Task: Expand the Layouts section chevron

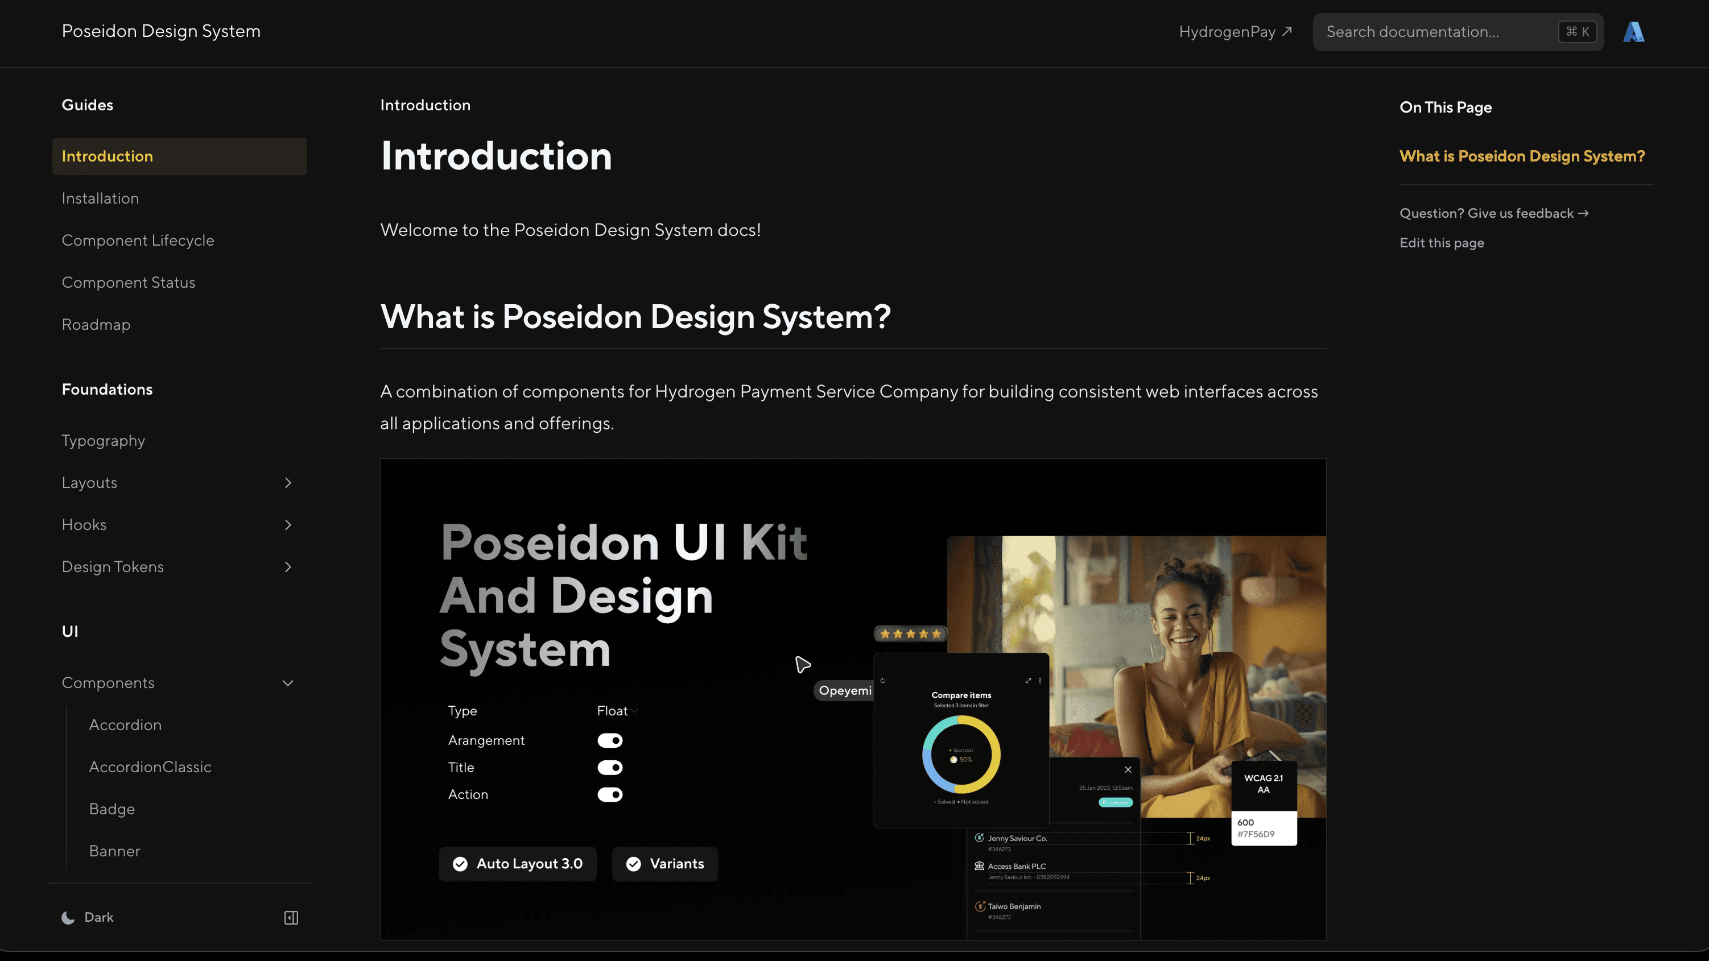Action: (288, 483)
